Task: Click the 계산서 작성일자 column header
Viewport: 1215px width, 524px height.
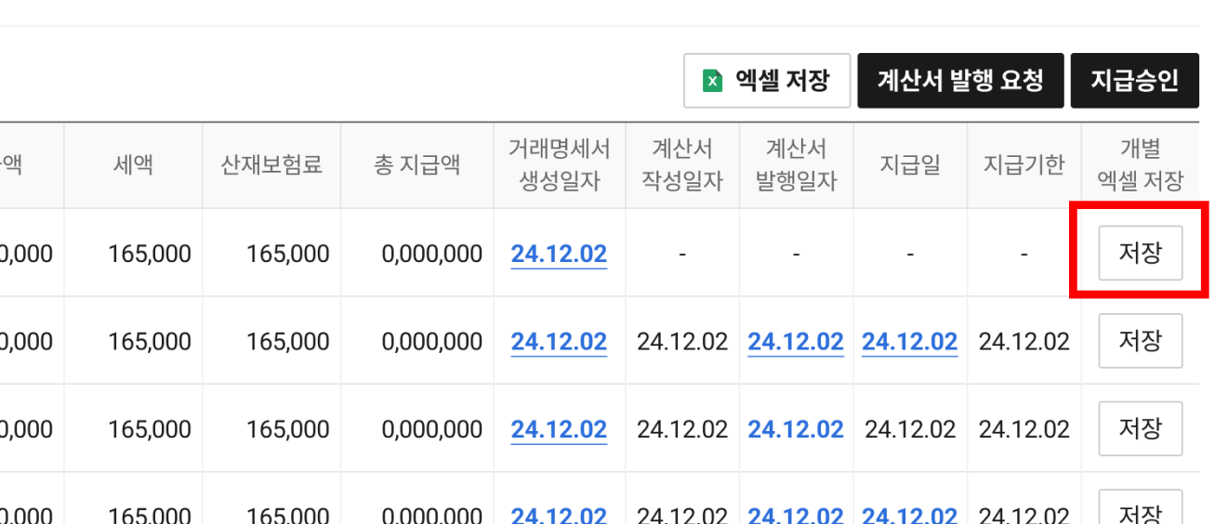Action: click(682, 165)
